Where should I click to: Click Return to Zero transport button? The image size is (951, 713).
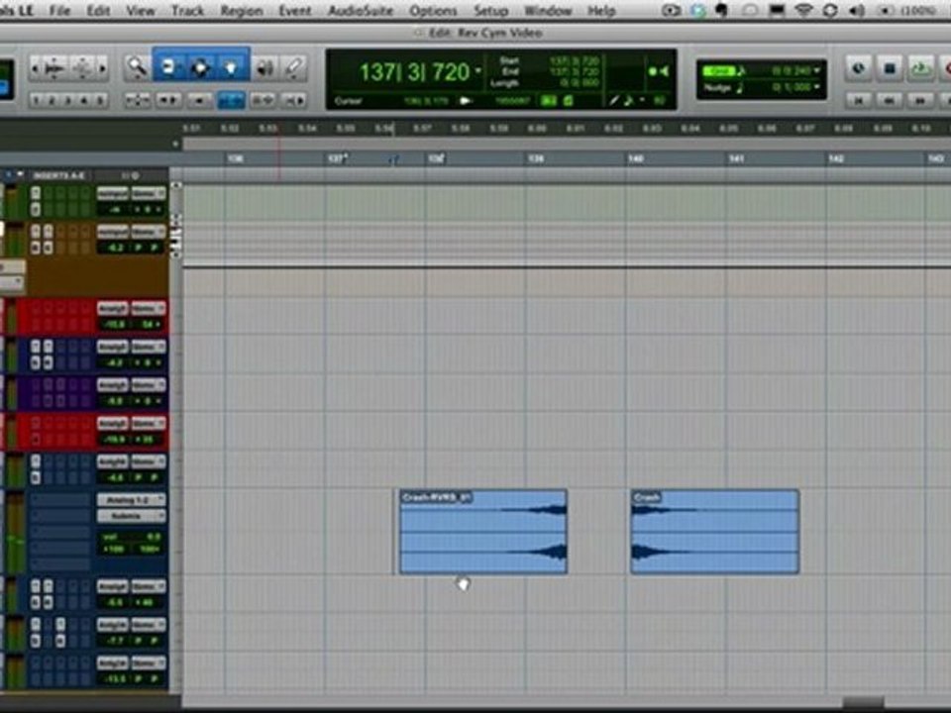(x=858, y=101)
